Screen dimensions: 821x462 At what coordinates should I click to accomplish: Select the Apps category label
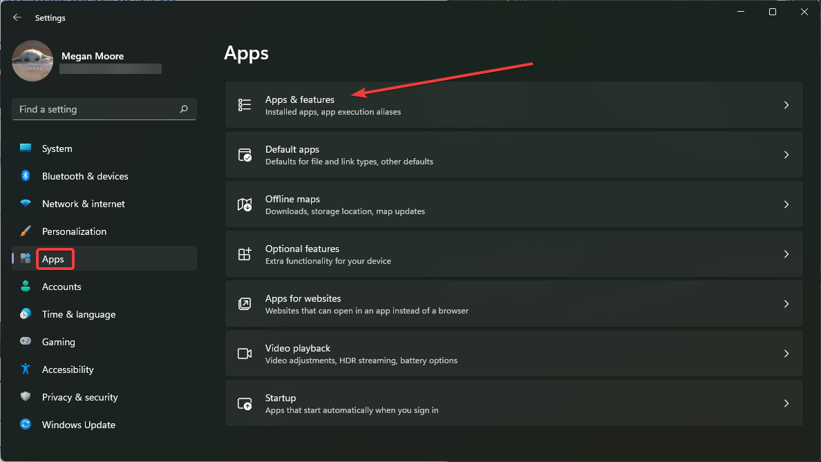pos(53,259)
